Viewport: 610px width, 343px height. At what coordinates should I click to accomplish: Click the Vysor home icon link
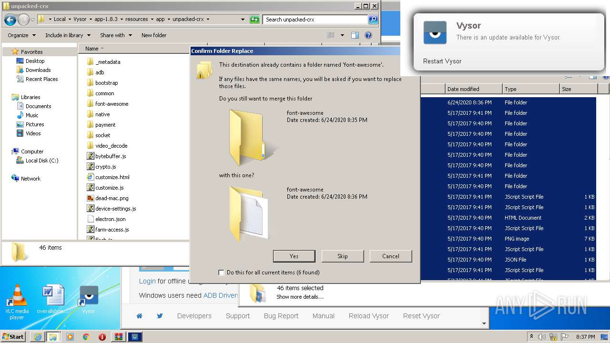coord(140,316)
